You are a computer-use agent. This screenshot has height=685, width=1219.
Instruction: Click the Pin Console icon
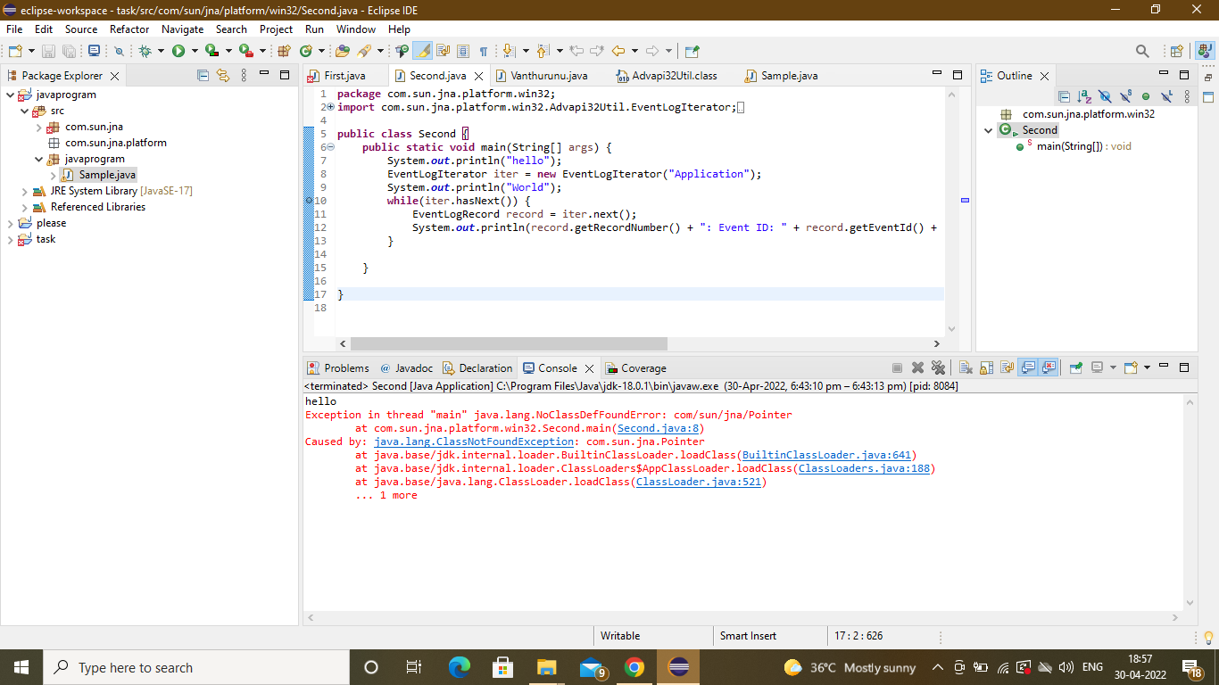pos(1076,367)
